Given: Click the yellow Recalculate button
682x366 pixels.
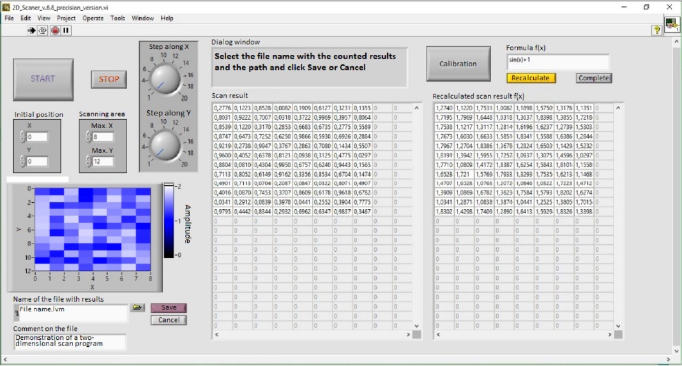Looking at the screenshot, I should pyautogui.click(x=531, y=78).
